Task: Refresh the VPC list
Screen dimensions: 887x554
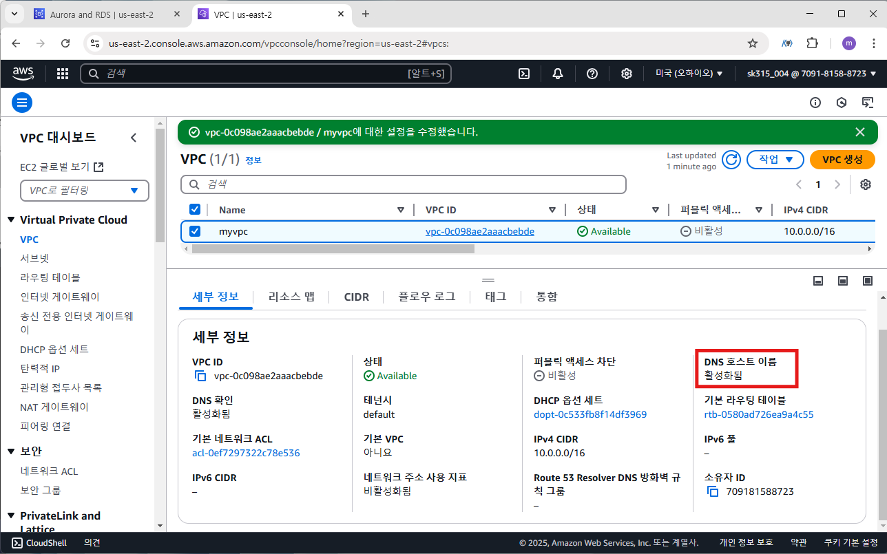Action: [731, 160]
